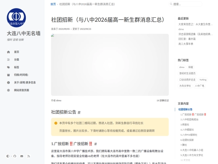The width and height of the screenshot is (218, 164).
Task: Click the info icon beside 关于/说明/更多信息
Action: point(8,83)
